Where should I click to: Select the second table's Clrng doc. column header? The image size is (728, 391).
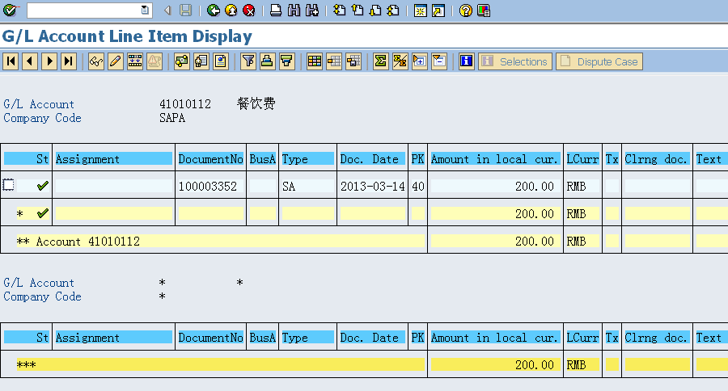point(657,338)
